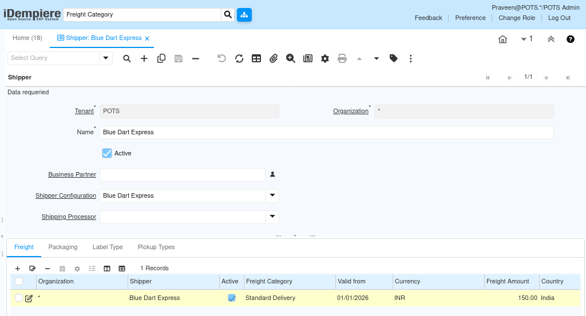Open edit pencil on Blue Dart Express row
586x316 pixels.
point(29,298)
